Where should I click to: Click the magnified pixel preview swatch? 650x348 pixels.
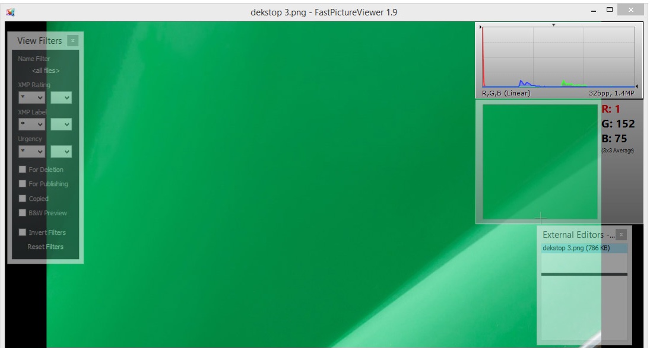pos(539,161)
